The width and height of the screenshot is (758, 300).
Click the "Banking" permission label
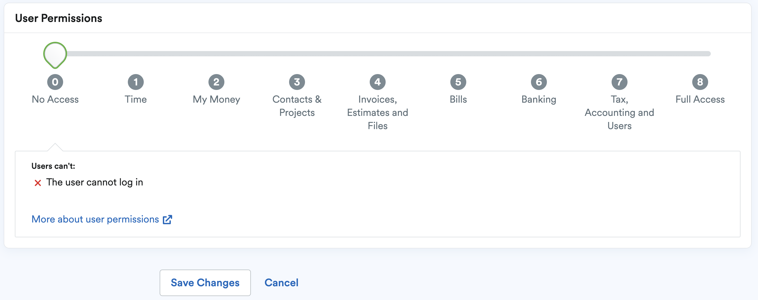539,99
